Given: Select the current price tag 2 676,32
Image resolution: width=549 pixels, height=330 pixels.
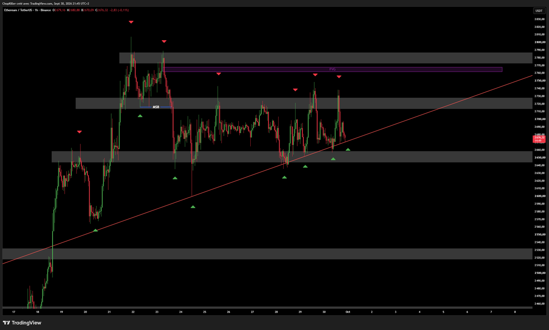Looking at the screenshot, I should point(538,139).
